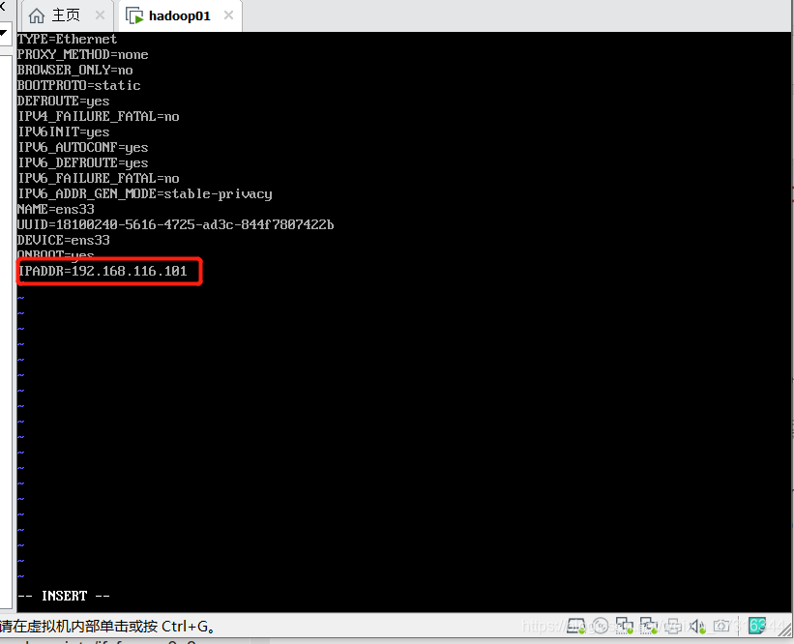Click the IPV4_FAILURE_FATAL=no line
This screenshot has width=794, height=644.
coord(99,116)
